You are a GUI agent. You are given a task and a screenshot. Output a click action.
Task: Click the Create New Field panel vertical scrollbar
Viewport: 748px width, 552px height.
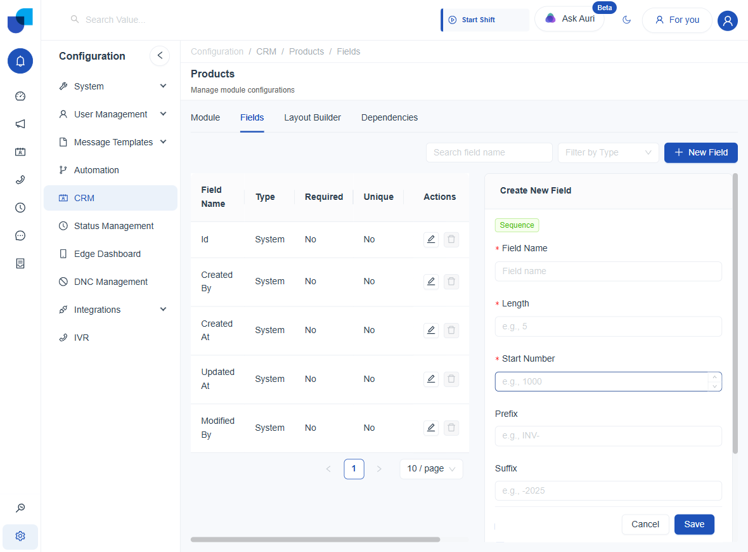click(735, 313)
